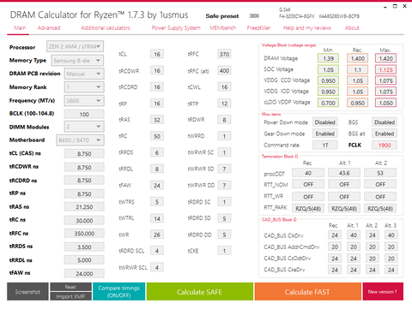Click FCLK value 1900
Screen dimensions: 412x309
[x=385, y=146]
